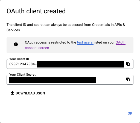Click the OAuth client created heading

[36, 11]
